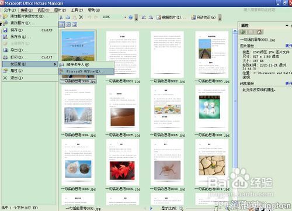Click the 图片属性 heading in properties pane

pos(247,46)
